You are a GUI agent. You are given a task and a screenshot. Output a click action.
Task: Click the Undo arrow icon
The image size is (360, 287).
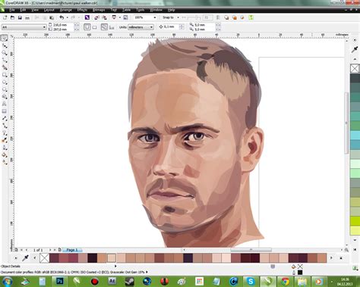coord(62,17)
